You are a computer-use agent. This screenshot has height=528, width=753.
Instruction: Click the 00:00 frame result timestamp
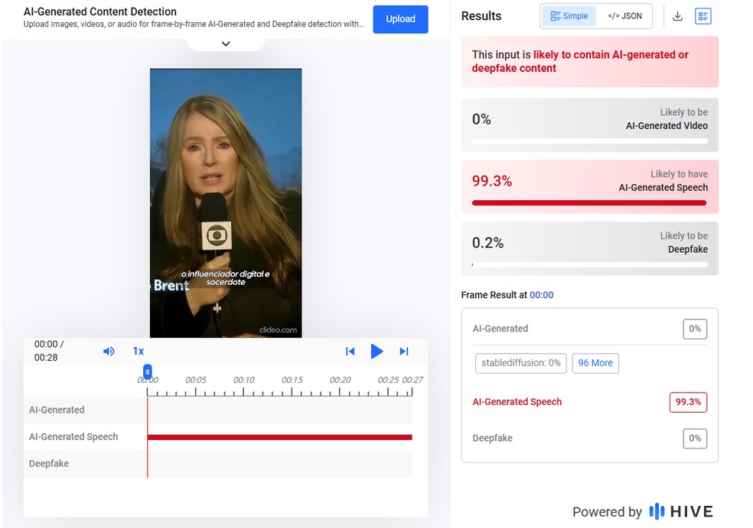[x=541, y=295]
